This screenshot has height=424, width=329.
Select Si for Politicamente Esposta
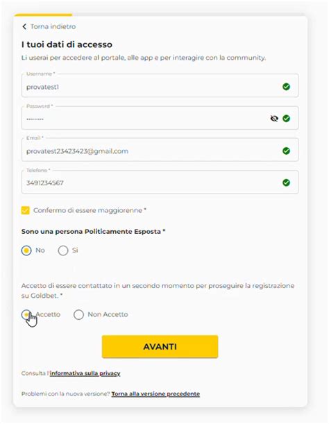(x=63, y=251)
